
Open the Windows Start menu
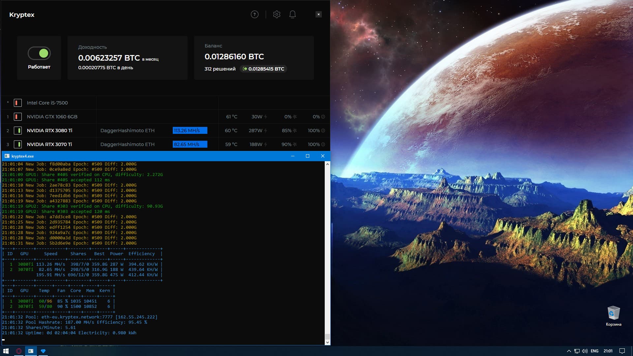coord(6,351)
